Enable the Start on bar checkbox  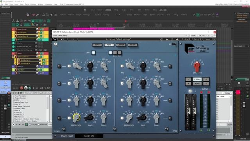coord(39,125)
